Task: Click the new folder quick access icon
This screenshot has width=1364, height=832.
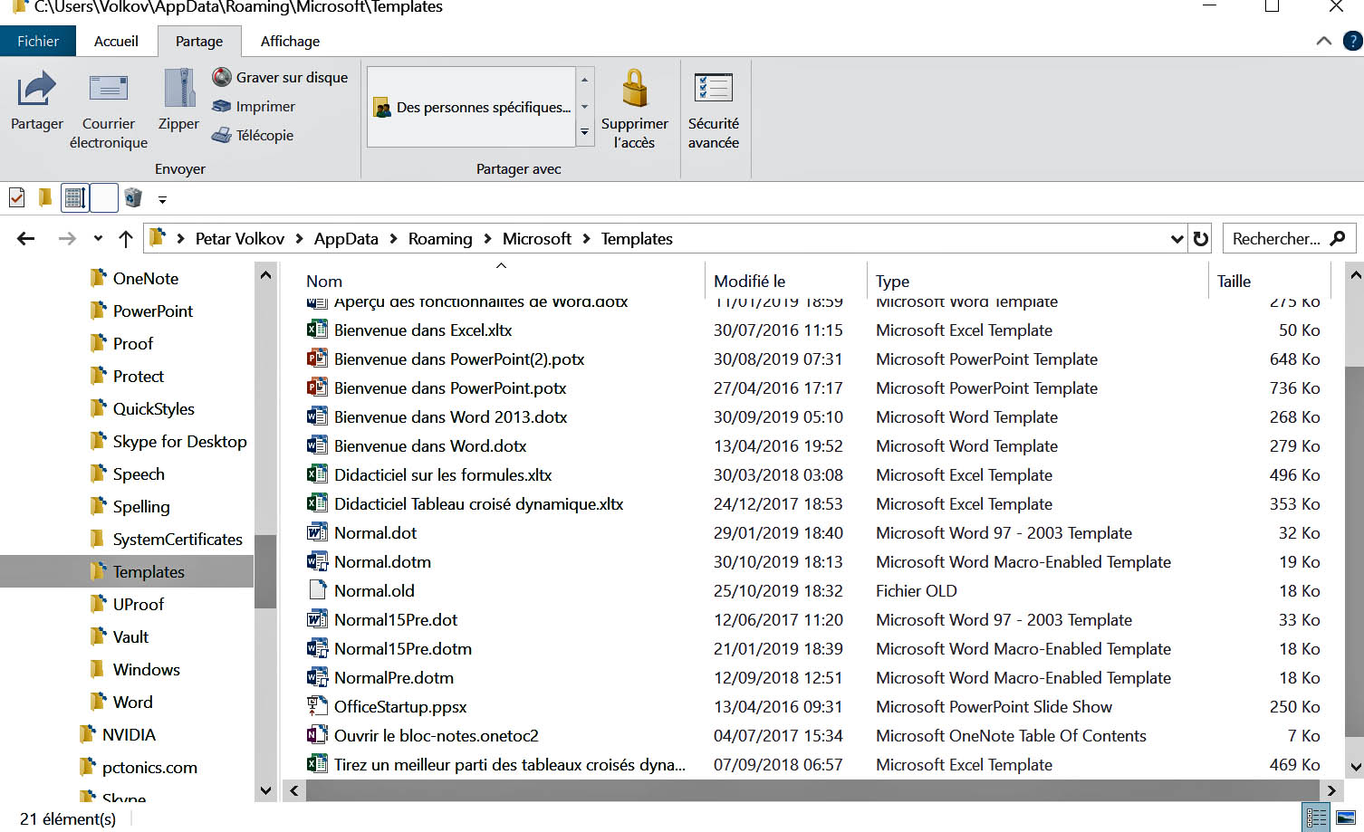Action: coord(44,197)
